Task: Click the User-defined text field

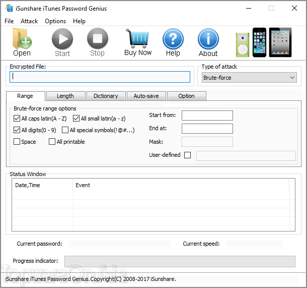Action: [x=246, y=156]
